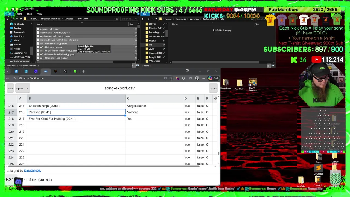Open View tab in the right Explorer window
This screenshot has width=350, height=197.
175,14
